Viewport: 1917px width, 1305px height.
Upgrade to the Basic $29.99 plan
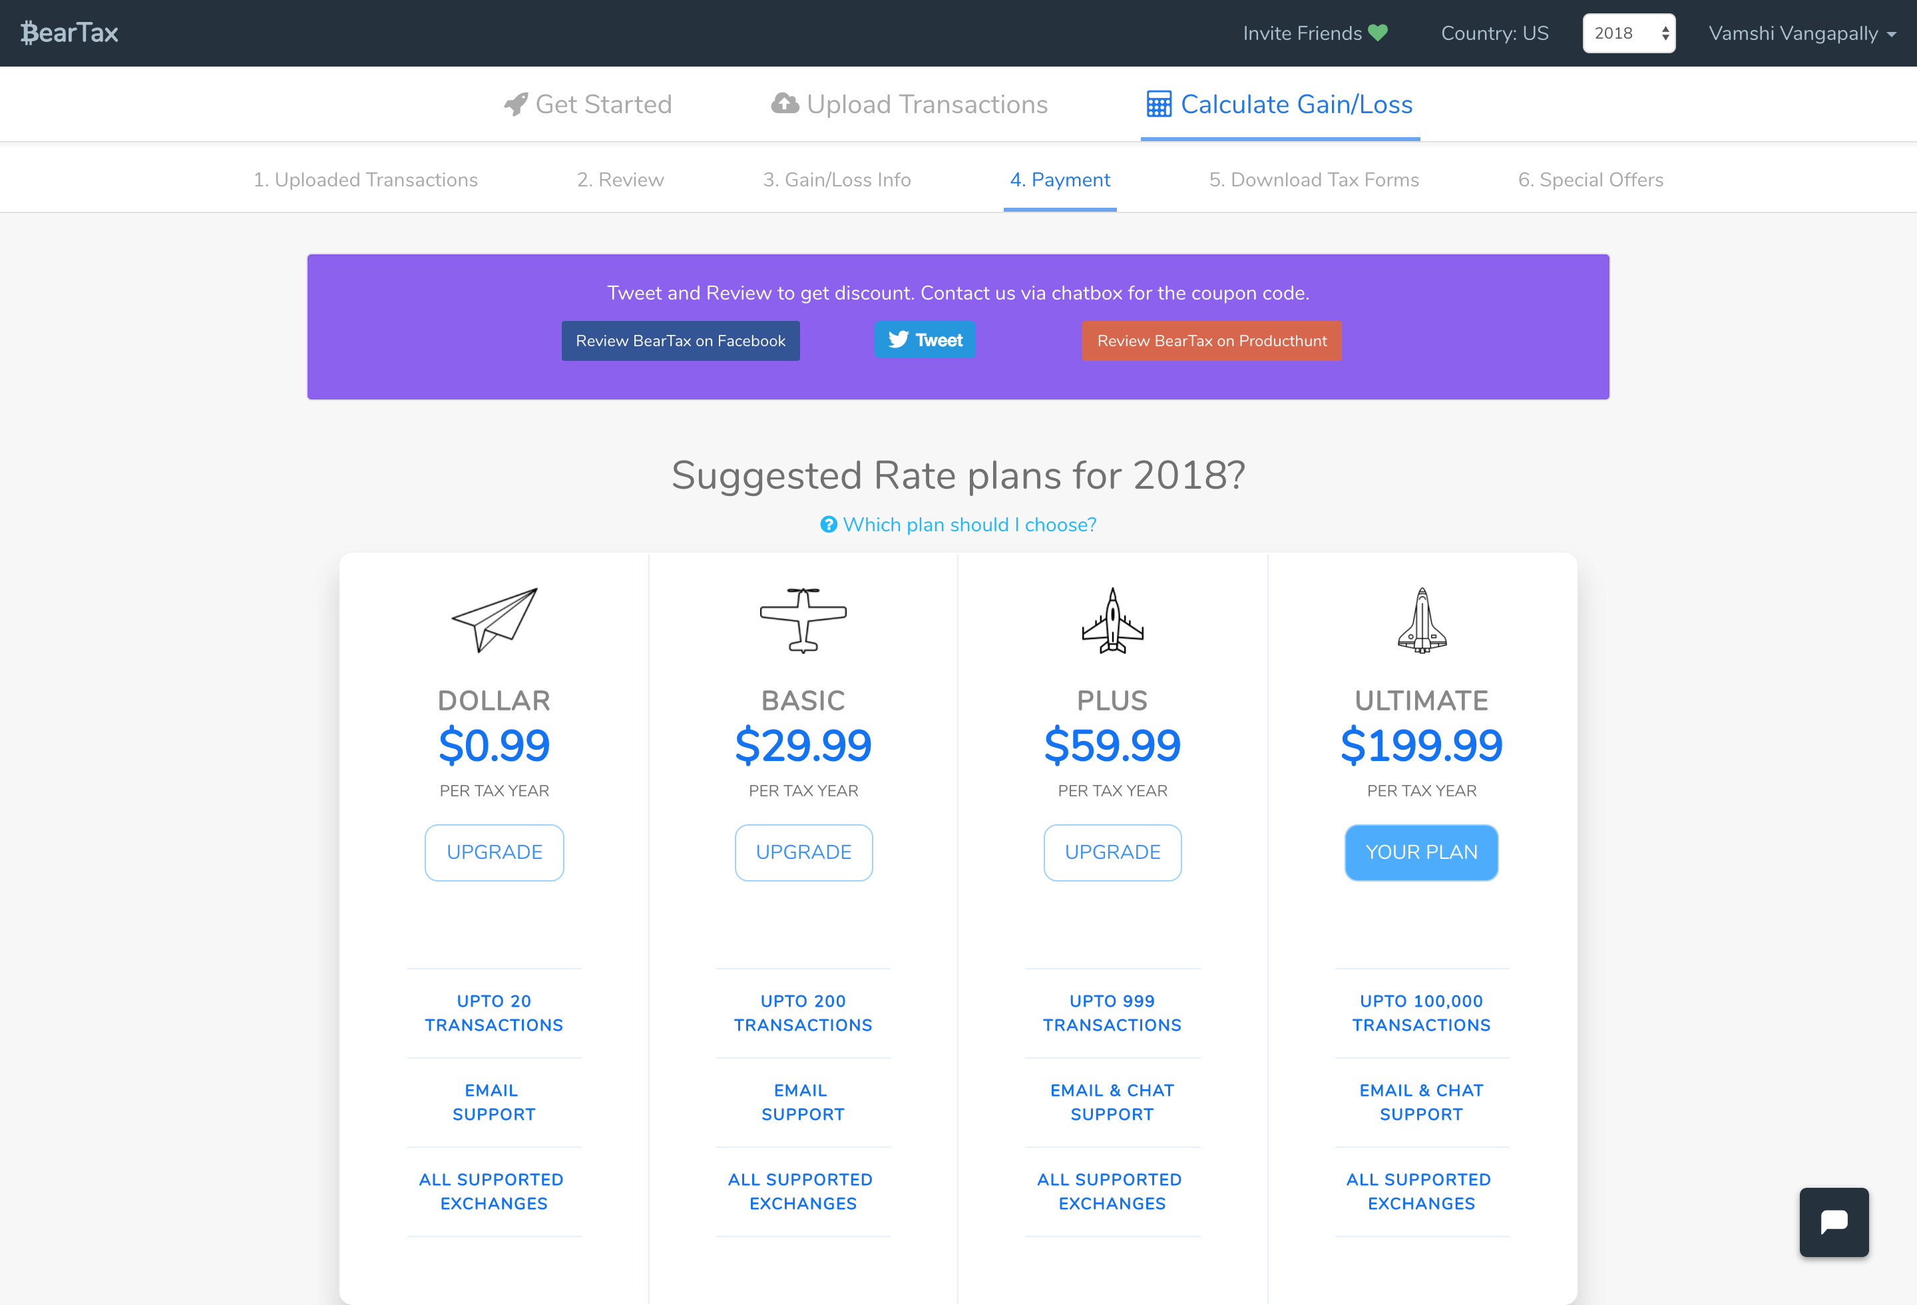click(803, 852)
